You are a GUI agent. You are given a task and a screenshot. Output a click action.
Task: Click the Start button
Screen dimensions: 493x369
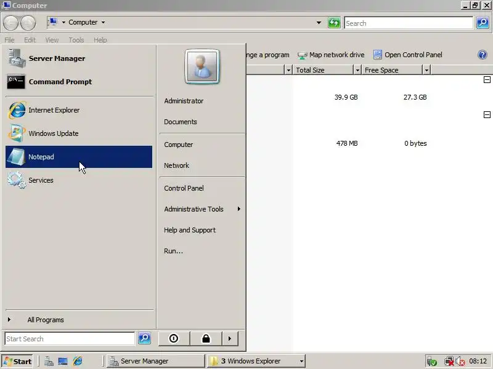(x=18, y=361)
